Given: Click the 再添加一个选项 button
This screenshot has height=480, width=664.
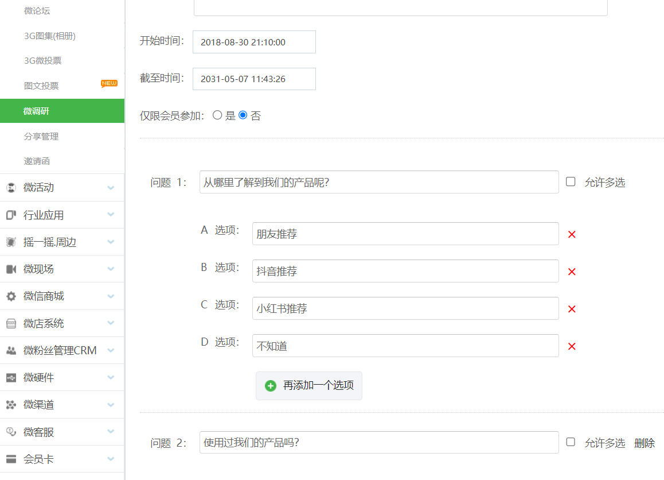Looking at the screenshot, I should pos(308,385).
